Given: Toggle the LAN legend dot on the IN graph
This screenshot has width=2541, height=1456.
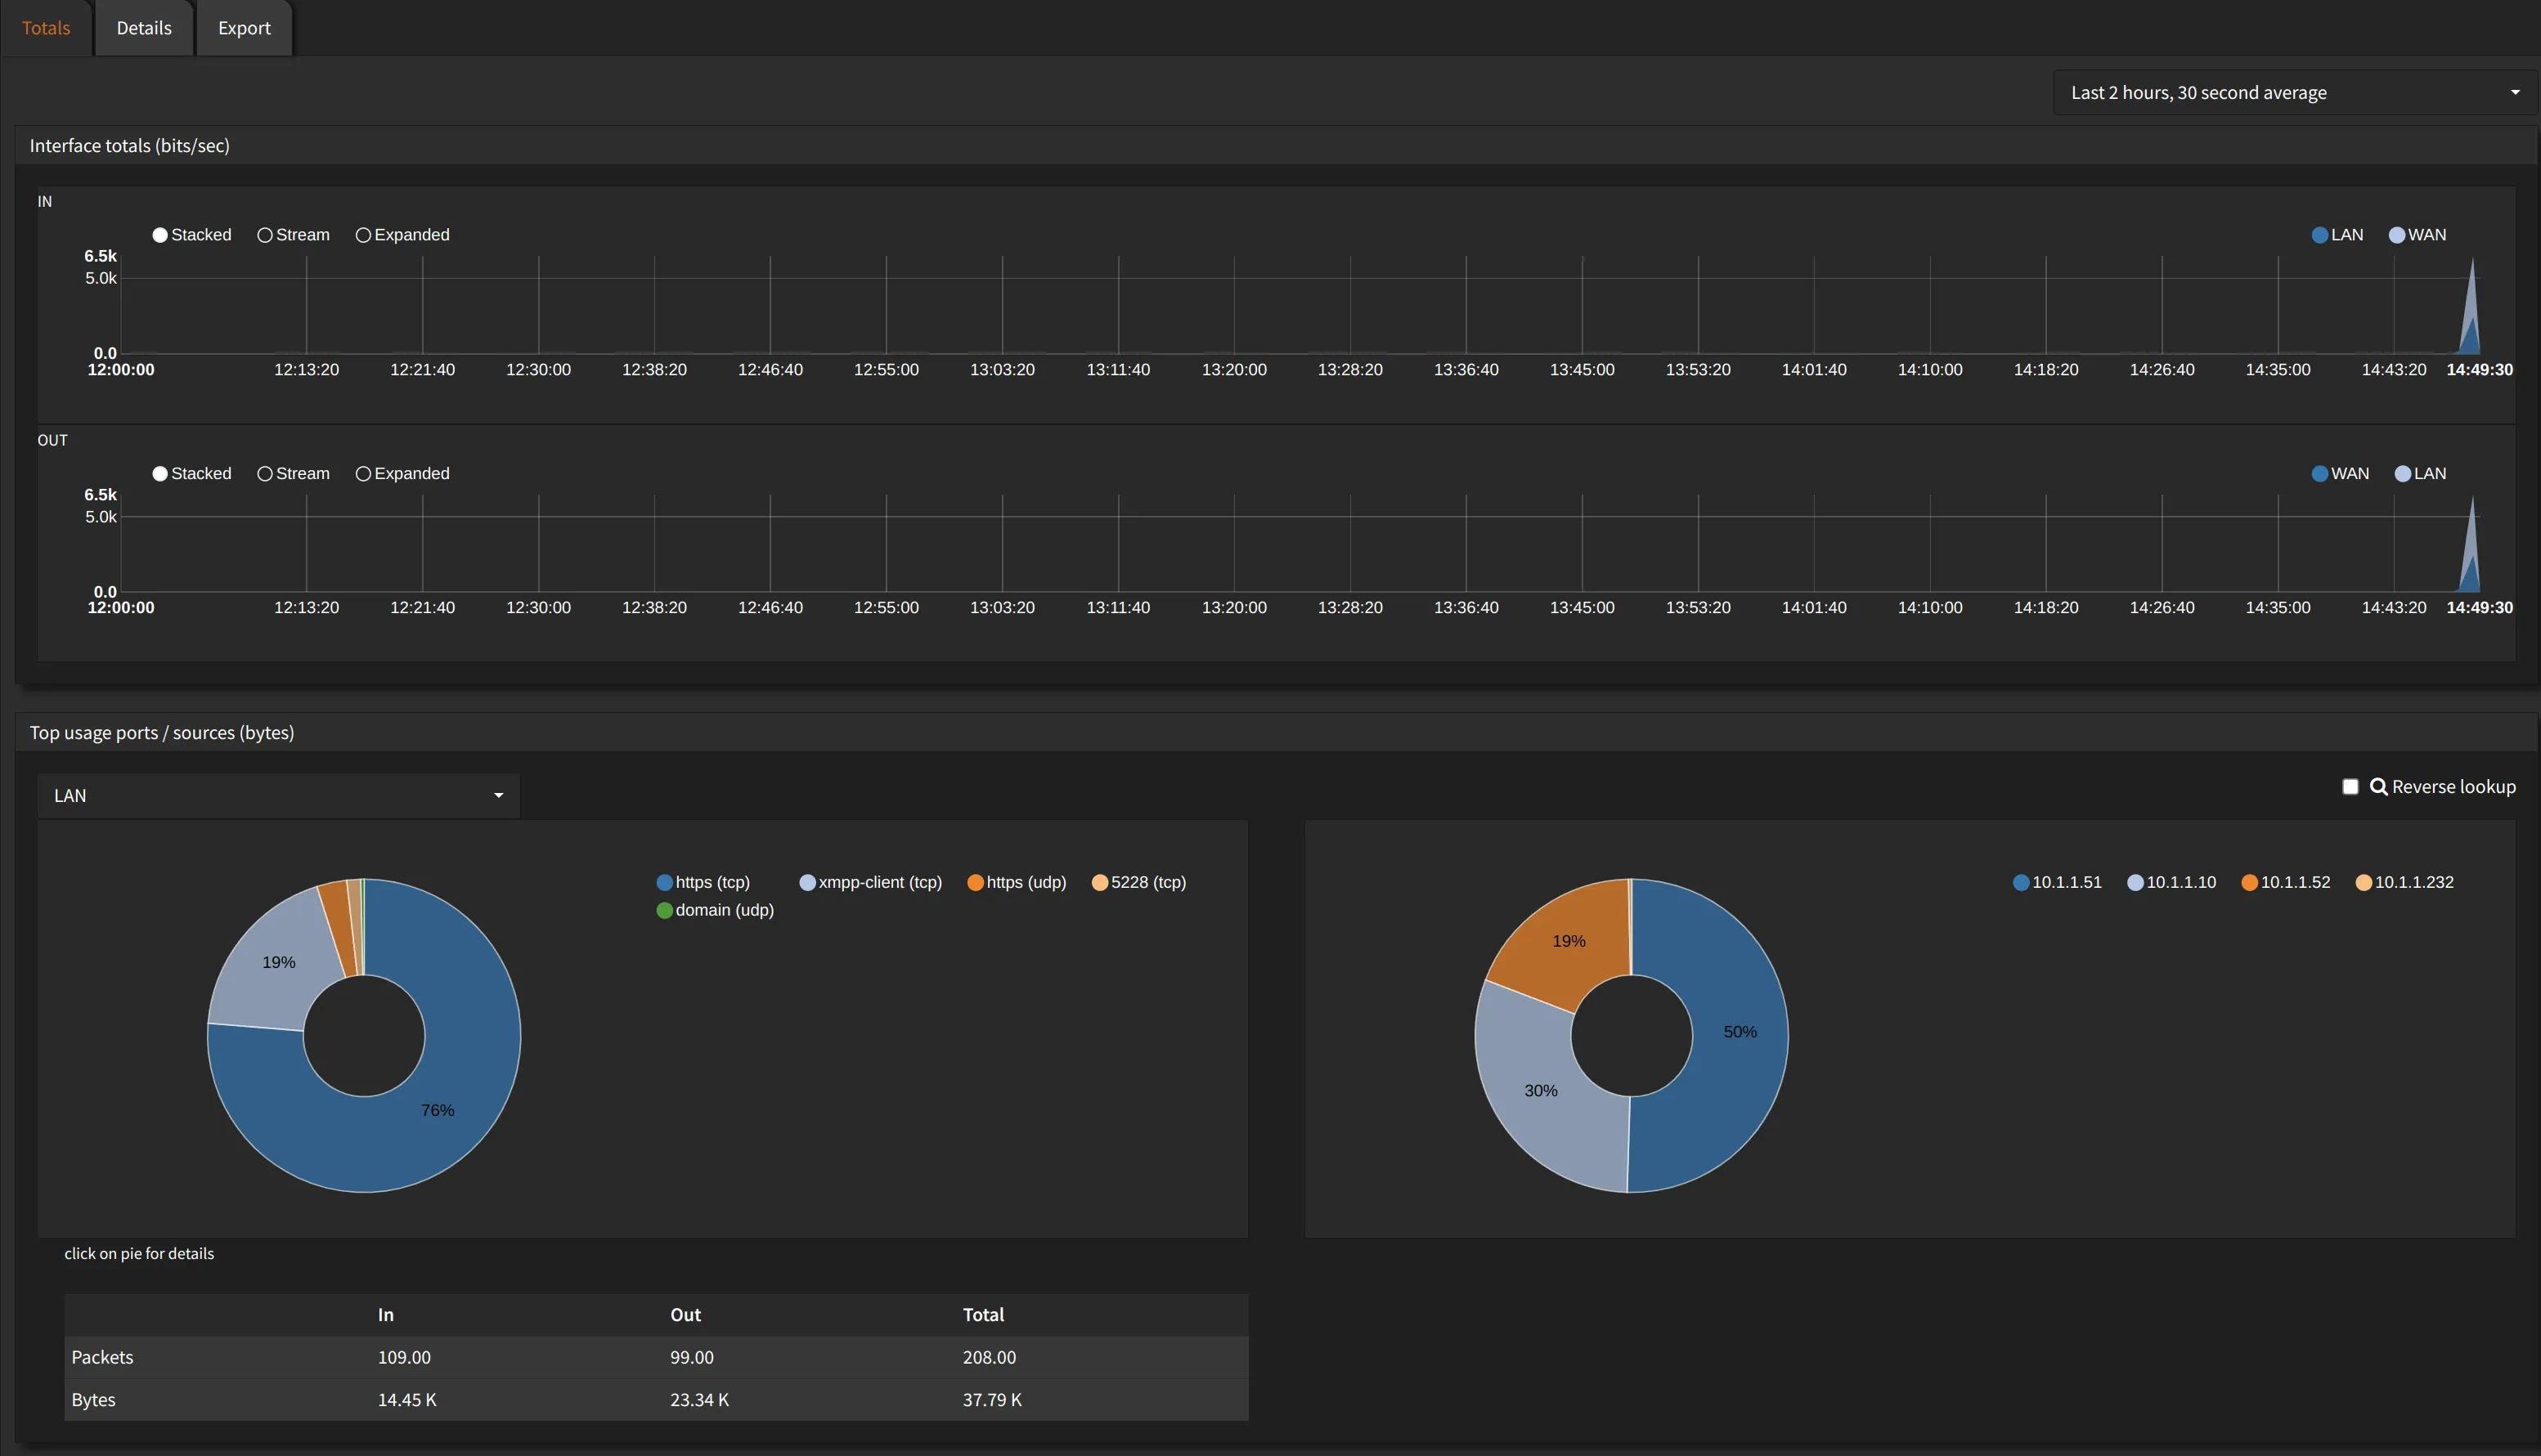Looking at the screenshot, I should pyautogui.click(x=2321, y=234).
